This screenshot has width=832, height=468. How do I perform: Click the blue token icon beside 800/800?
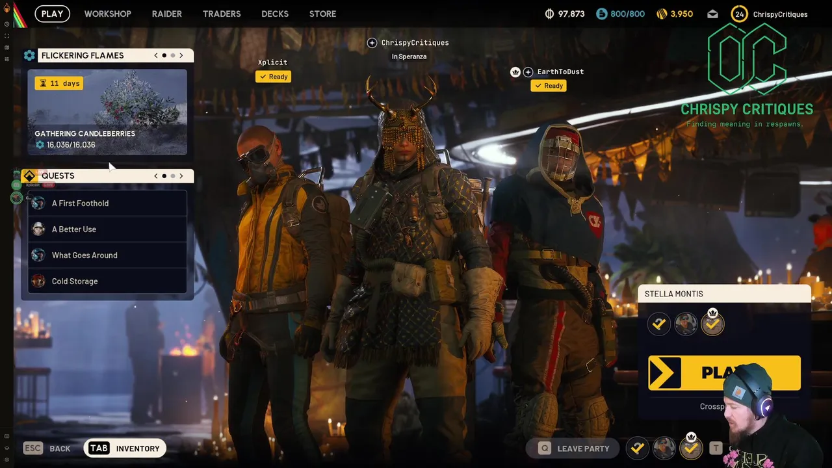(x=601, y=14)
